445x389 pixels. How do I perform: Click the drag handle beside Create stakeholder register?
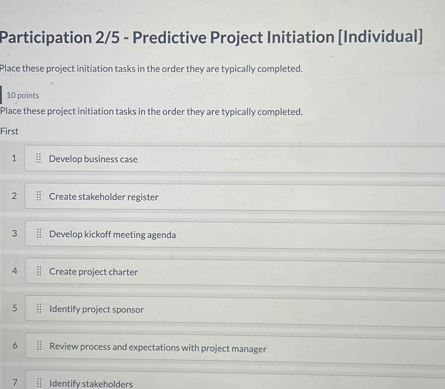39,196
